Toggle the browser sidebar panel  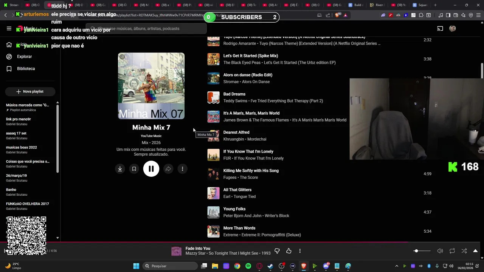[448, 15]
